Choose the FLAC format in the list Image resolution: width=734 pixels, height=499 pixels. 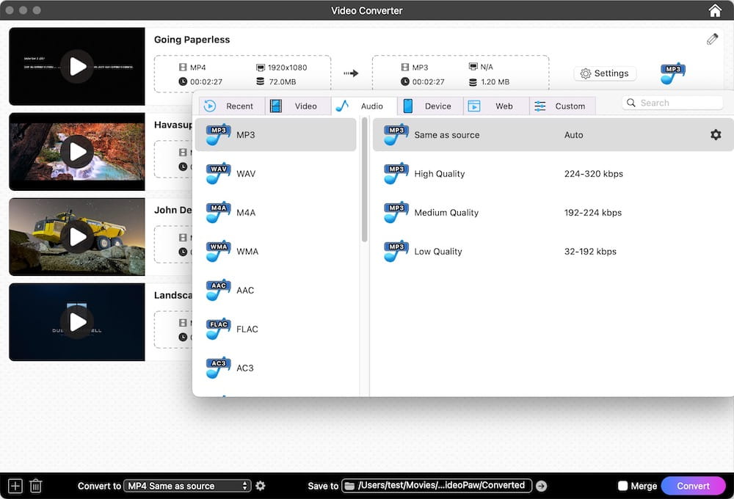tap(247, 329)
